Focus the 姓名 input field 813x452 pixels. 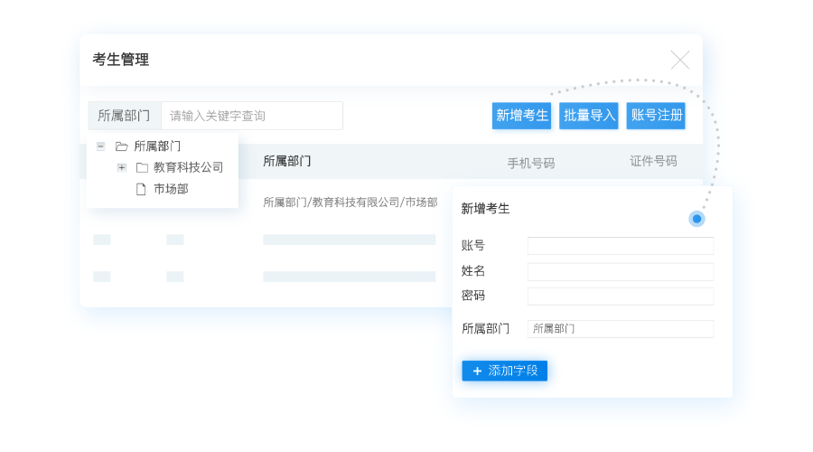click(x=620, y=271)
